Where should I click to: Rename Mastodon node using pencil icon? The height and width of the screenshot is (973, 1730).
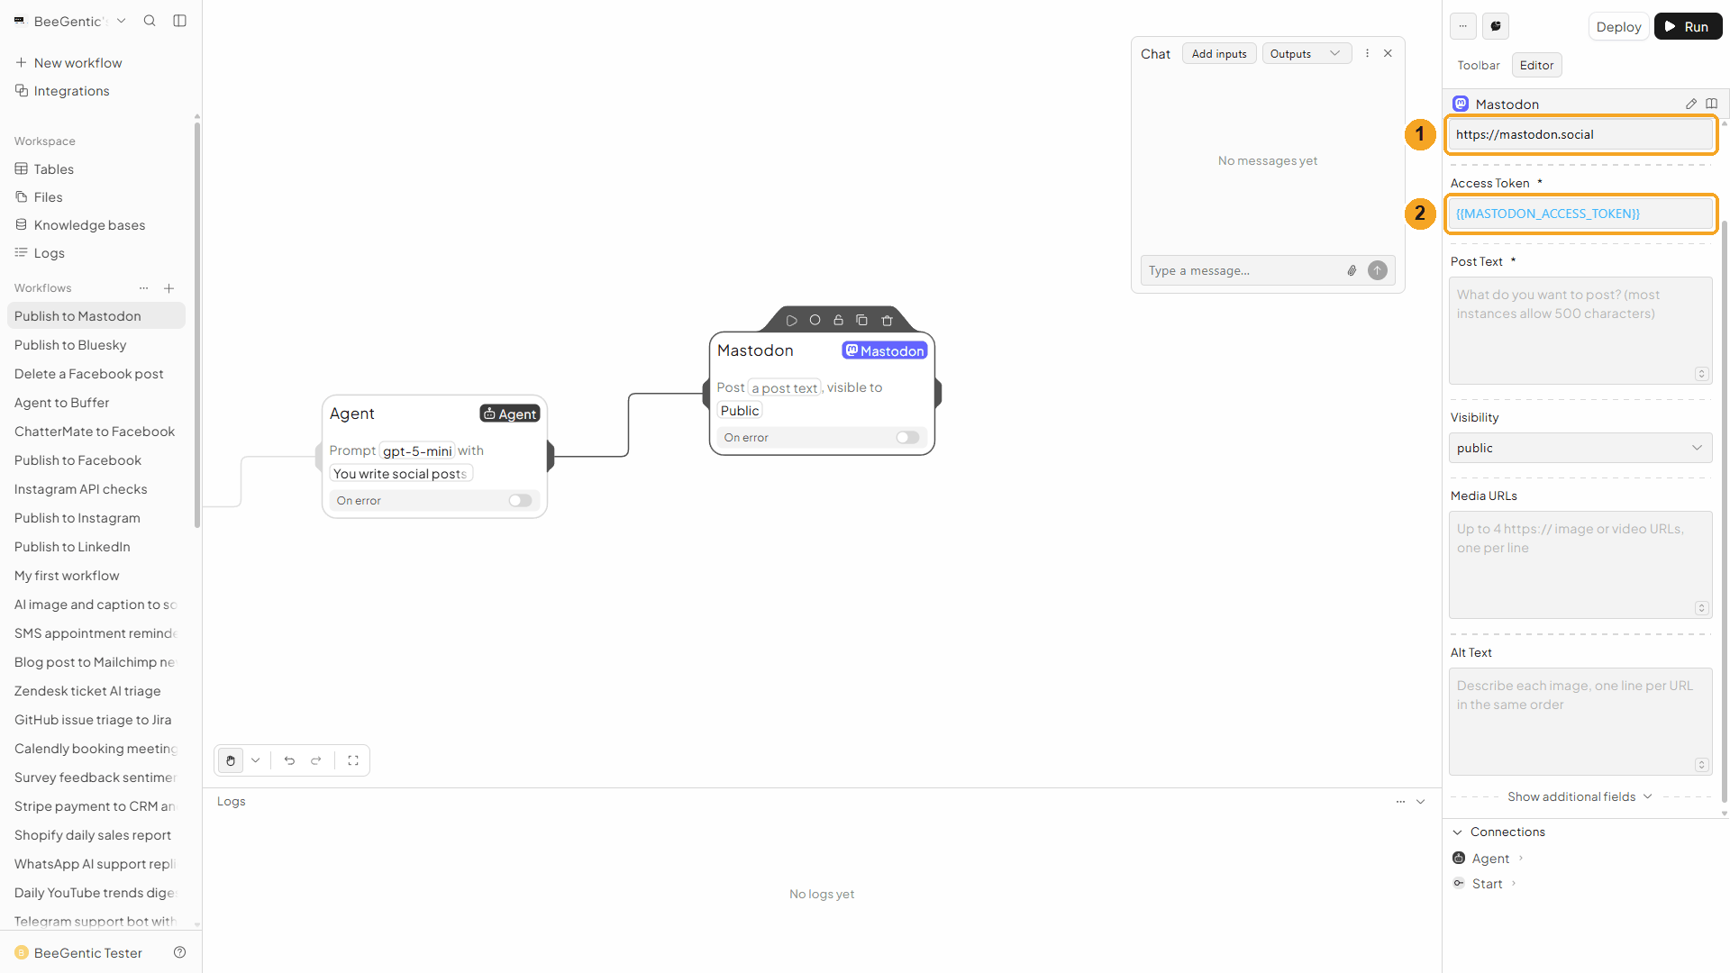tap(1691, 105)
